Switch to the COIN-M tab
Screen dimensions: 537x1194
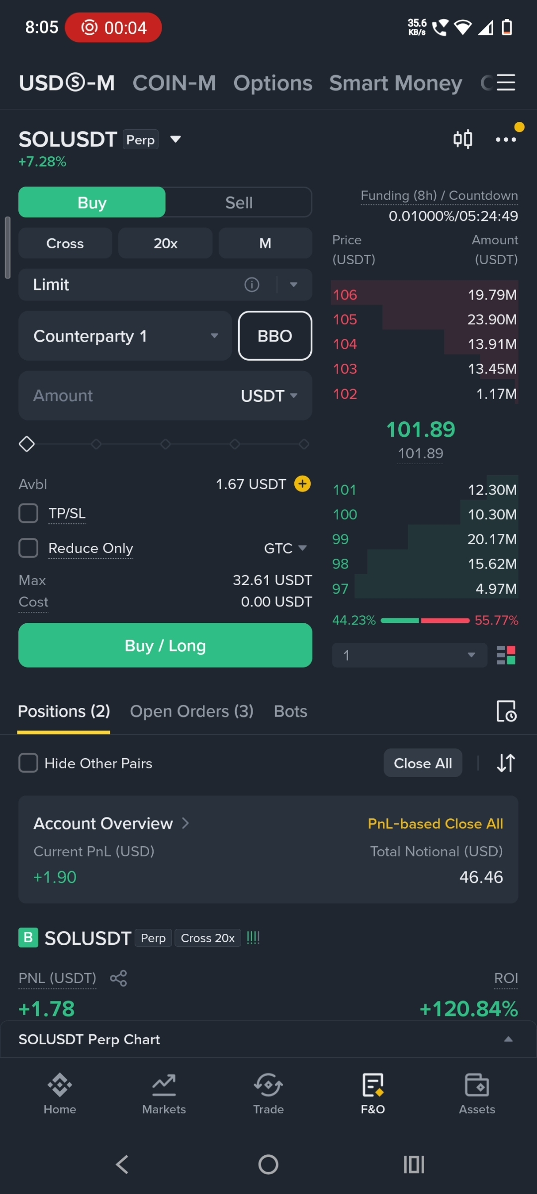[174, 83]
